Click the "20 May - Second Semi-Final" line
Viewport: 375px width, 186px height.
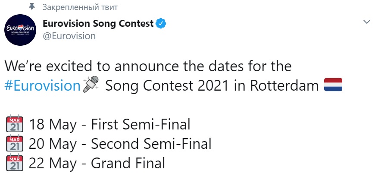tap(120, 144)
